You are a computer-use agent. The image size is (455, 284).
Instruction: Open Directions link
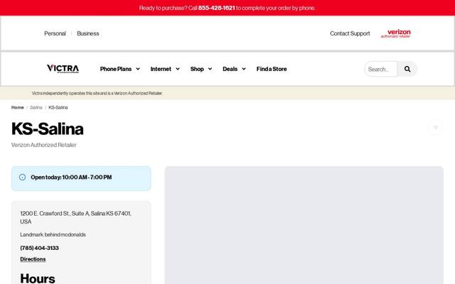point(33,259)
